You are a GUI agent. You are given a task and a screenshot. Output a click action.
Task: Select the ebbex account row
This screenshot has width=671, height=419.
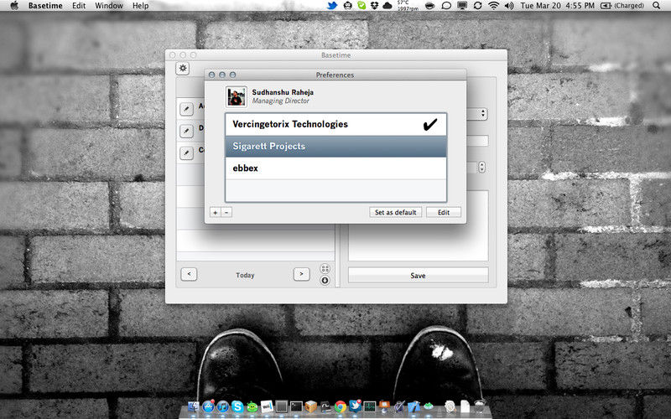pos(335,168)
